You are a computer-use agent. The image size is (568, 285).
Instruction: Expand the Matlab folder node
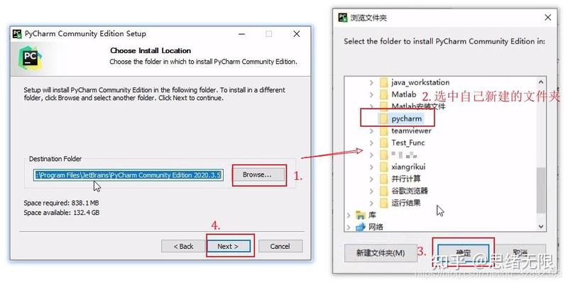[x=371, y=95]
